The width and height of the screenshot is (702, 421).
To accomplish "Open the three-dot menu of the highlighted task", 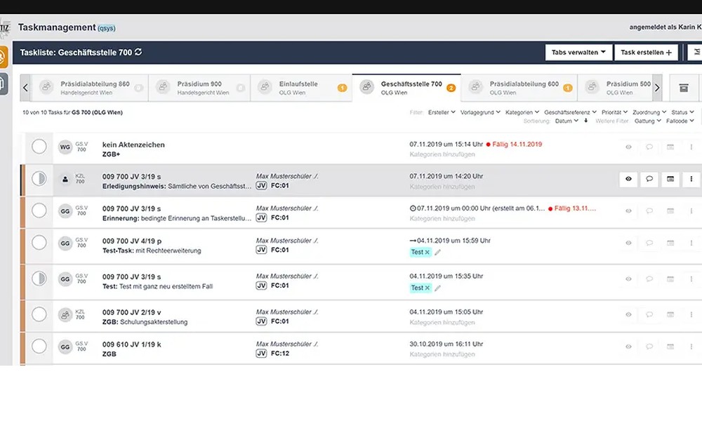I will (691, 180).
